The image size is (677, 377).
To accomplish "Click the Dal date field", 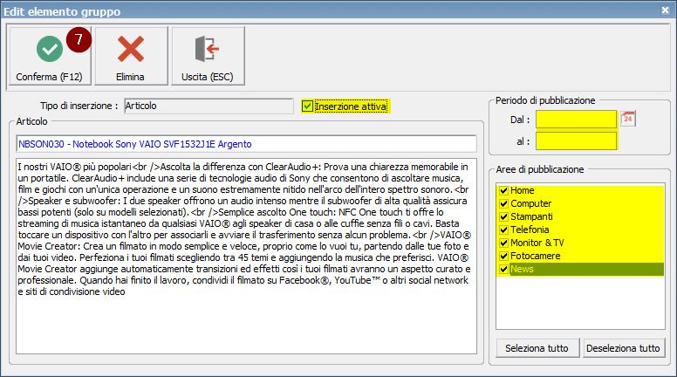I will (x=576, y=120).
